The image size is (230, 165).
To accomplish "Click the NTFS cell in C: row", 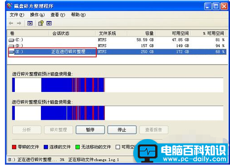I will [102, 40].
